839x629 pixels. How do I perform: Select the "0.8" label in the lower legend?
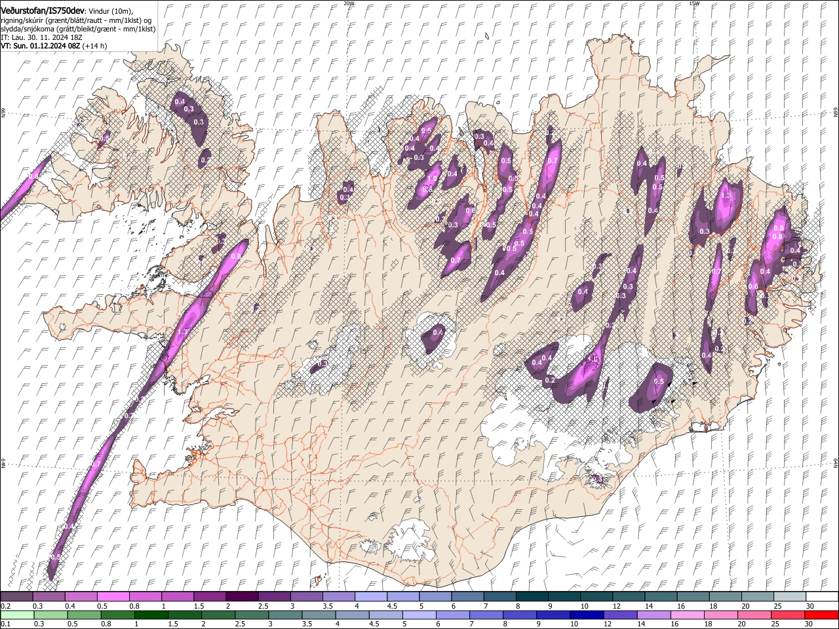pyautogui.click(x=106, y=624)
